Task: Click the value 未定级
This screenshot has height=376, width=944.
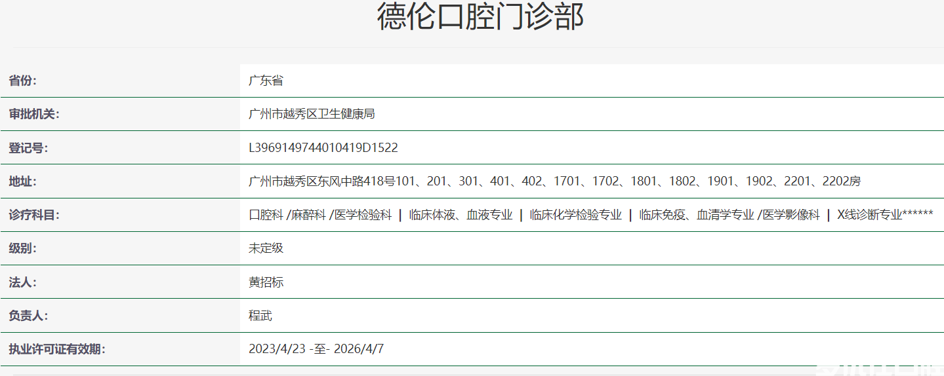Action: click(266, 249)
